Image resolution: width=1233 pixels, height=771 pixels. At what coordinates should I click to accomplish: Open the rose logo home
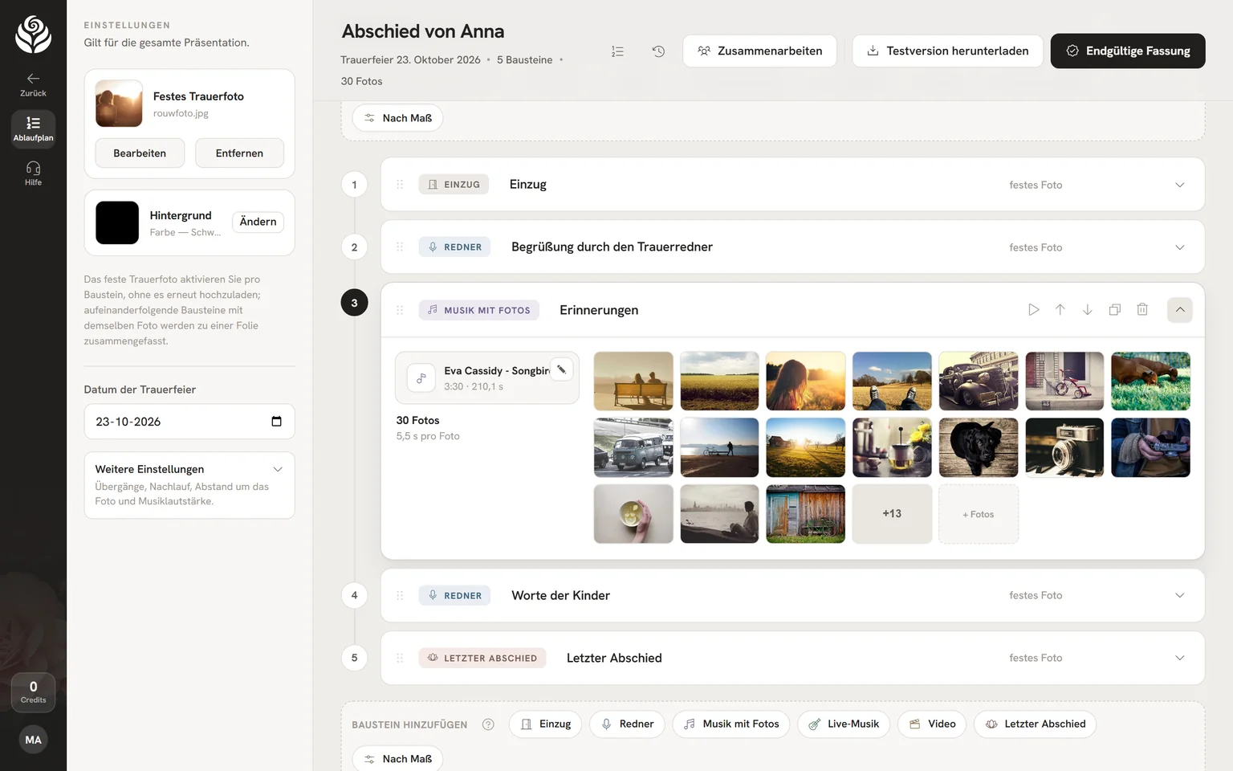(x=33, y=35)
